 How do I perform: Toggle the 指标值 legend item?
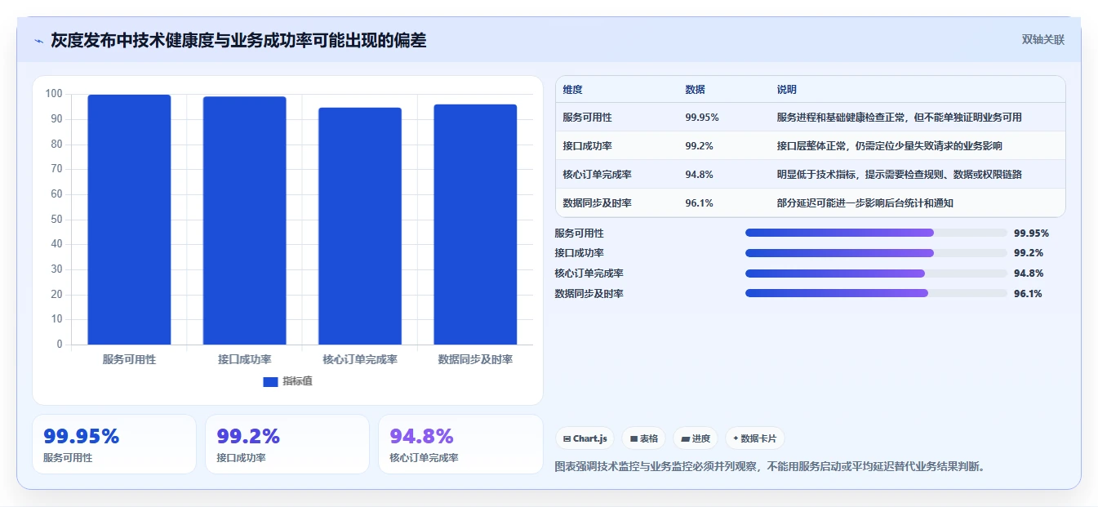coord(288,381)
